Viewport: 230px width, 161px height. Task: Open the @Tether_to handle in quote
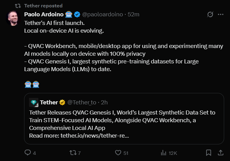coord(82,103)
